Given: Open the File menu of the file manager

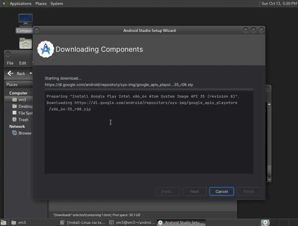Looking at the screenshot, I should pyautogui.click(x=10, y=63).
